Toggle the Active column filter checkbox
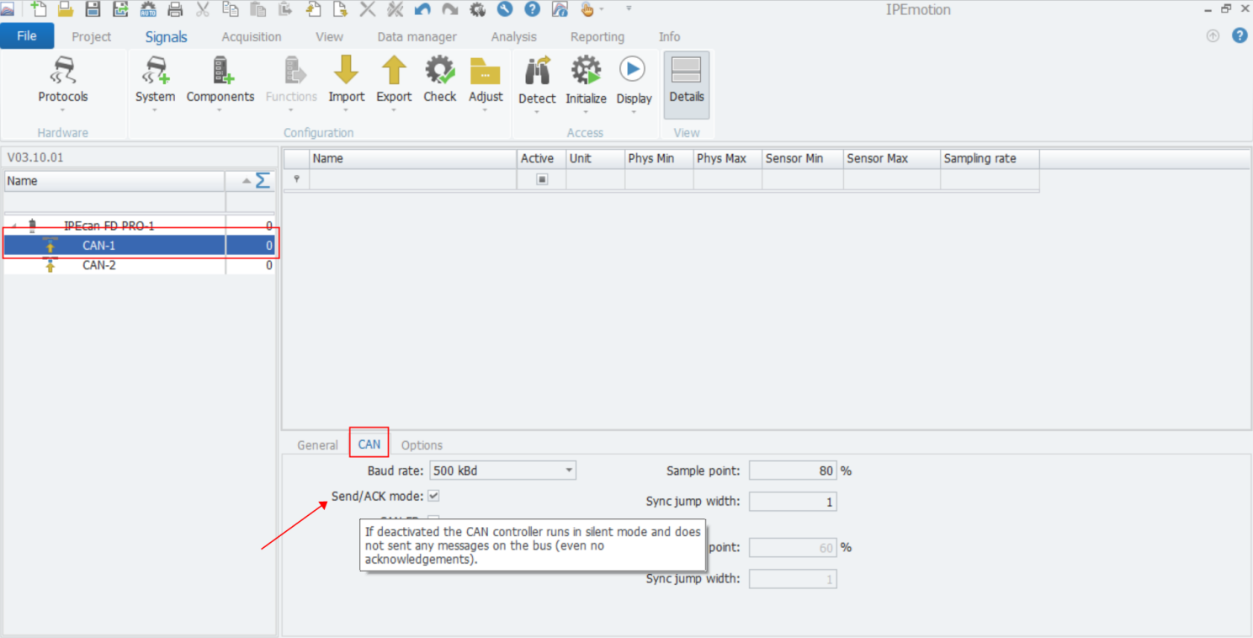This screenshot has width=1253, height=638. coord(542,179)
